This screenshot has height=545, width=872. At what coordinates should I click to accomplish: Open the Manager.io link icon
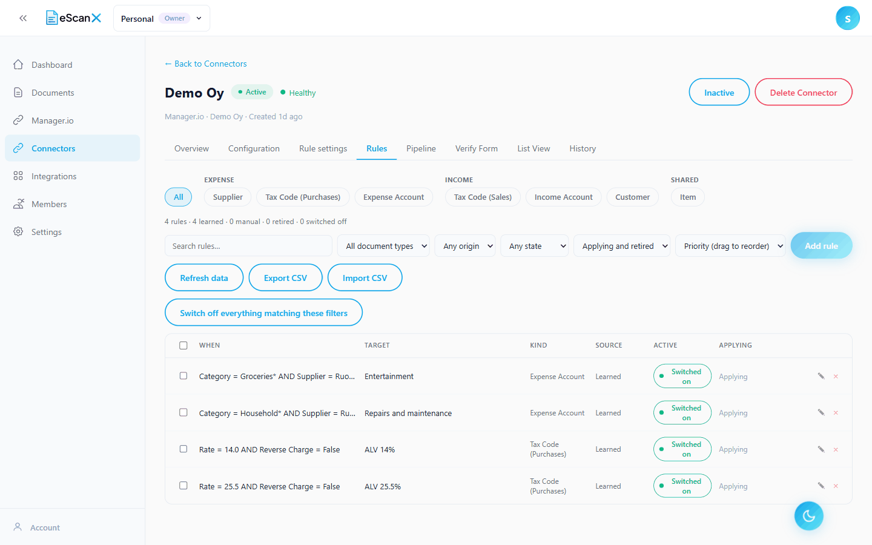click(x=18, y=120)
